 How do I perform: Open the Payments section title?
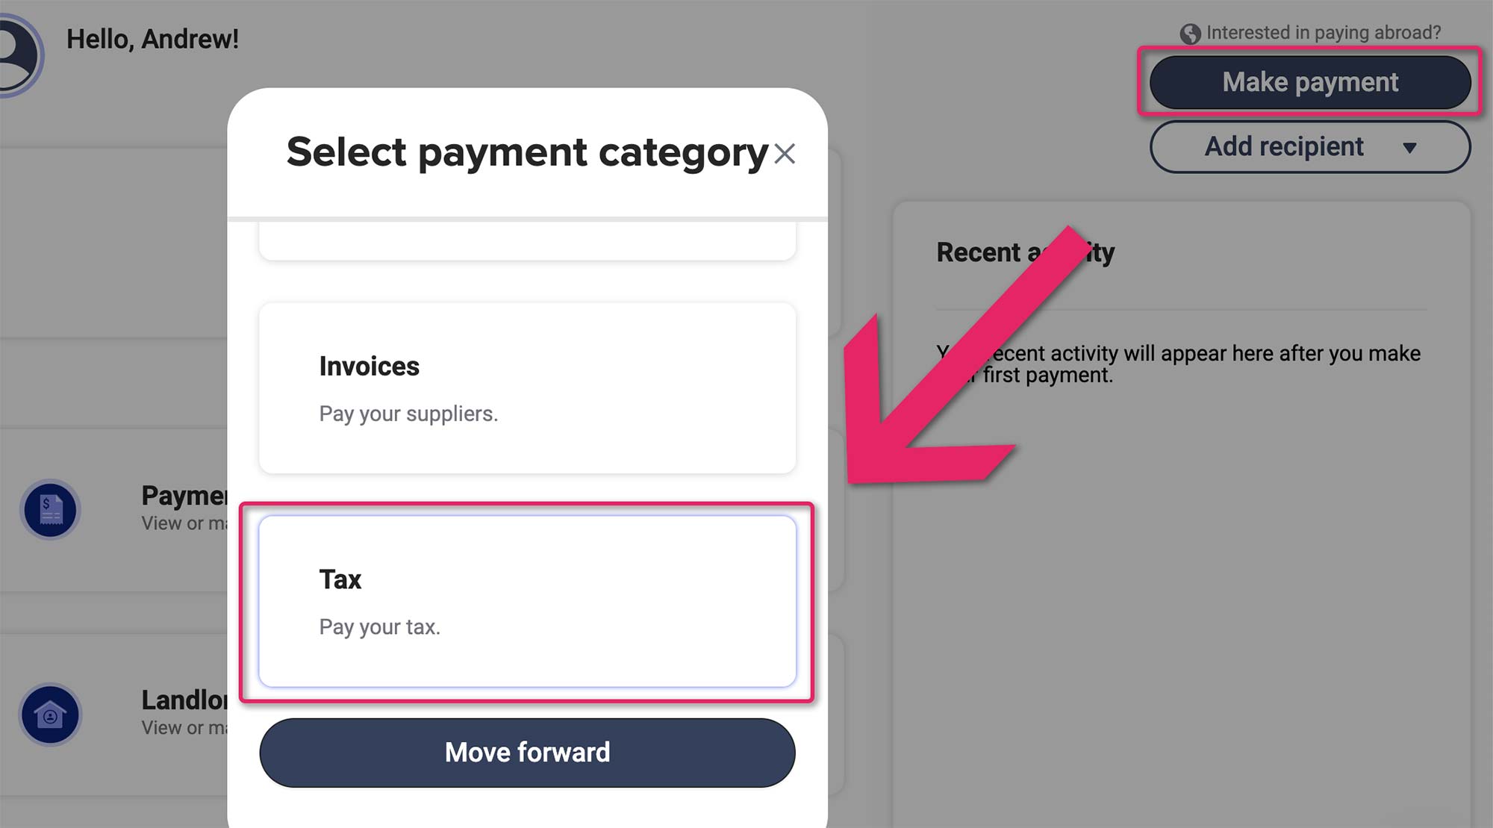pos(184,495)
